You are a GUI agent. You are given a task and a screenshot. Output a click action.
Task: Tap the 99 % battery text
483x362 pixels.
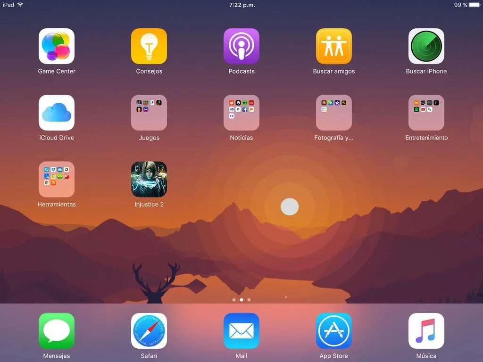pyautogui.click(x=460, y=5)
